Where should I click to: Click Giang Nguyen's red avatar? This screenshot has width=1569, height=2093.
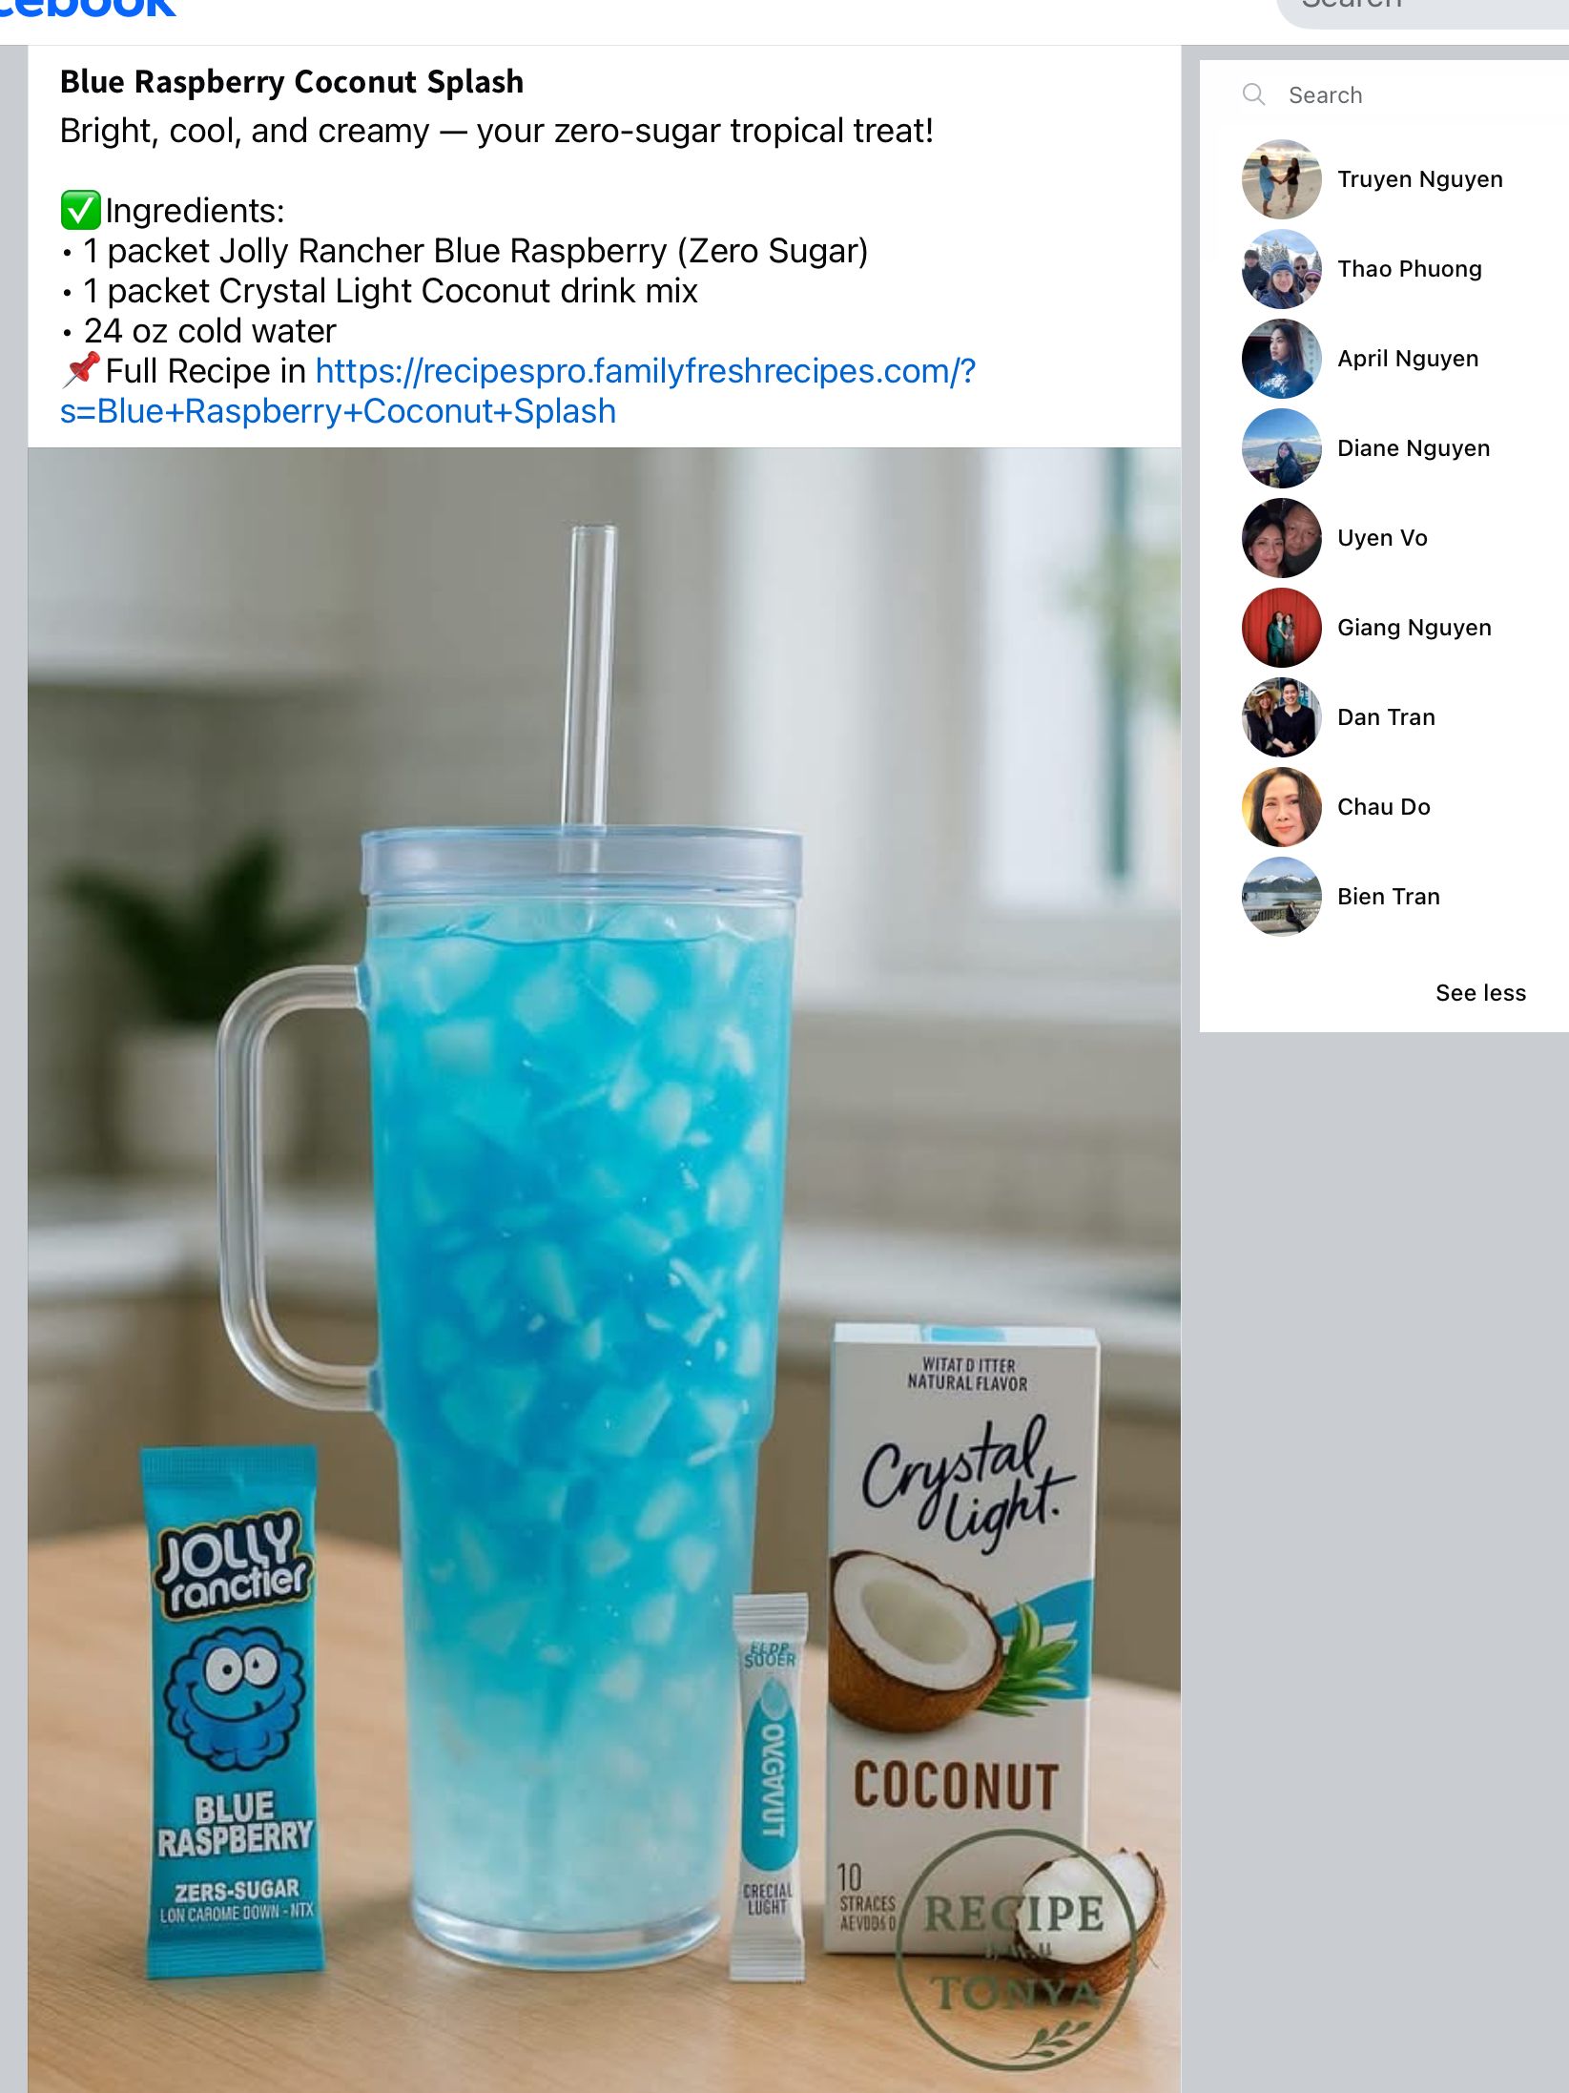click(x=1281, y=628)
